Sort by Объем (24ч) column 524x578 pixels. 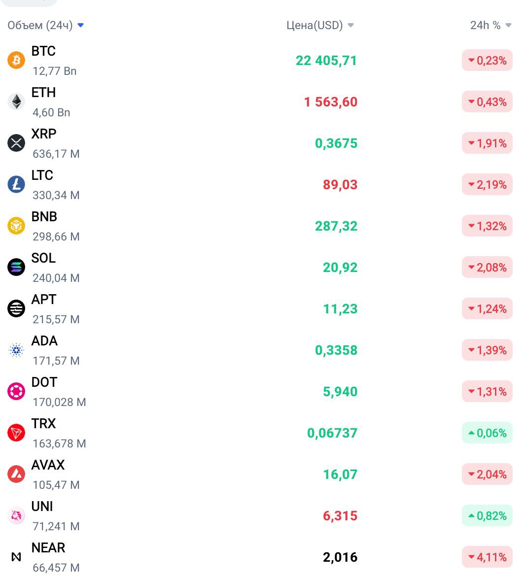pyautogui.click(x=46, y=25)
